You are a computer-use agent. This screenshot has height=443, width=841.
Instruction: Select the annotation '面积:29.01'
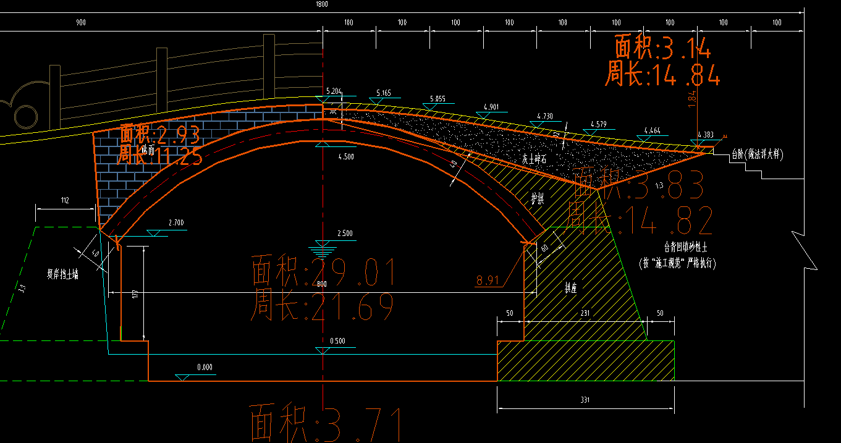(x=323, y=272)
